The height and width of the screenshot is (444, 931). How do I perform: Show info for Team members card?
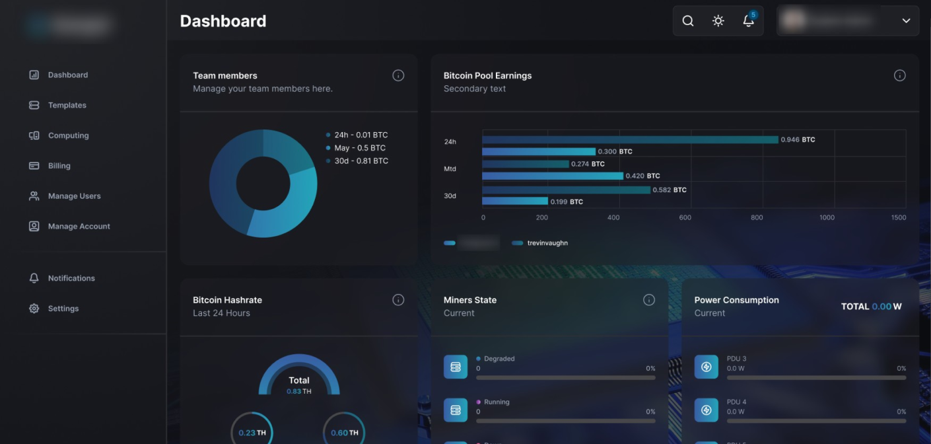point(398,75)
